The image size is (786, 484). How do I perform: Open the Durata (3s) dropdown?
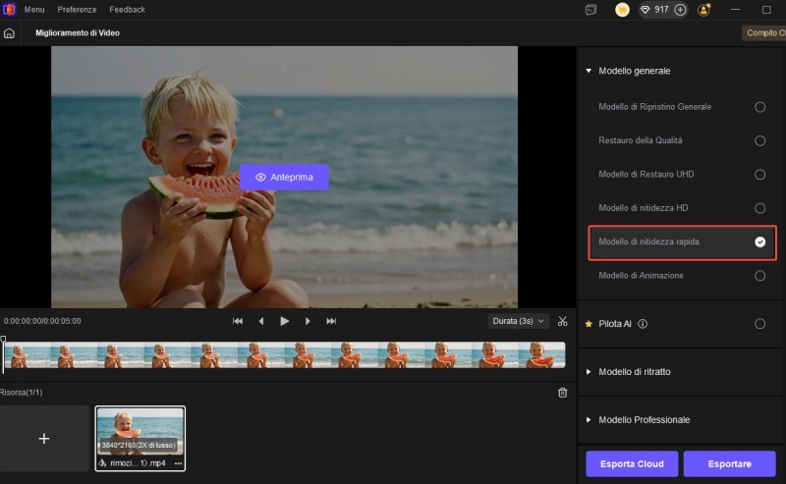(x=518, y=321)
